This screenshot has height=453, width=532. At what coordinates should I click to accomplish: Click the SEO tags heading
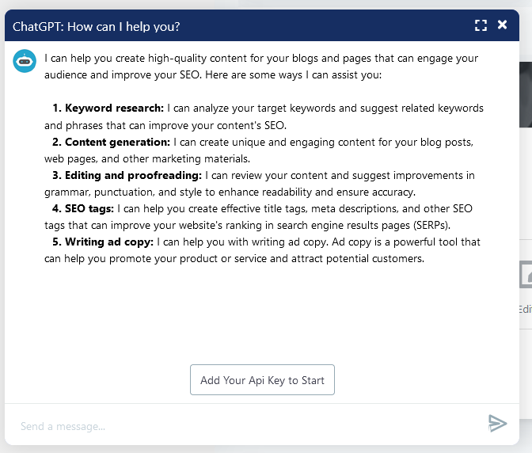[x=90, y=208]
